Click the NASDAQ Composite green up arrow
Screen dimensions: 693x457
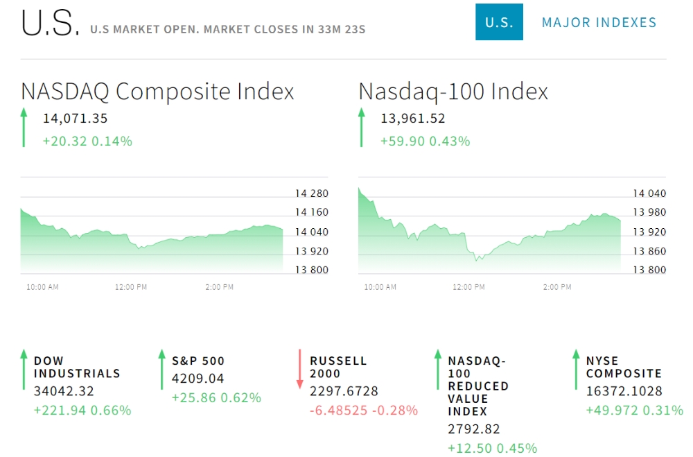click(24, 127)
